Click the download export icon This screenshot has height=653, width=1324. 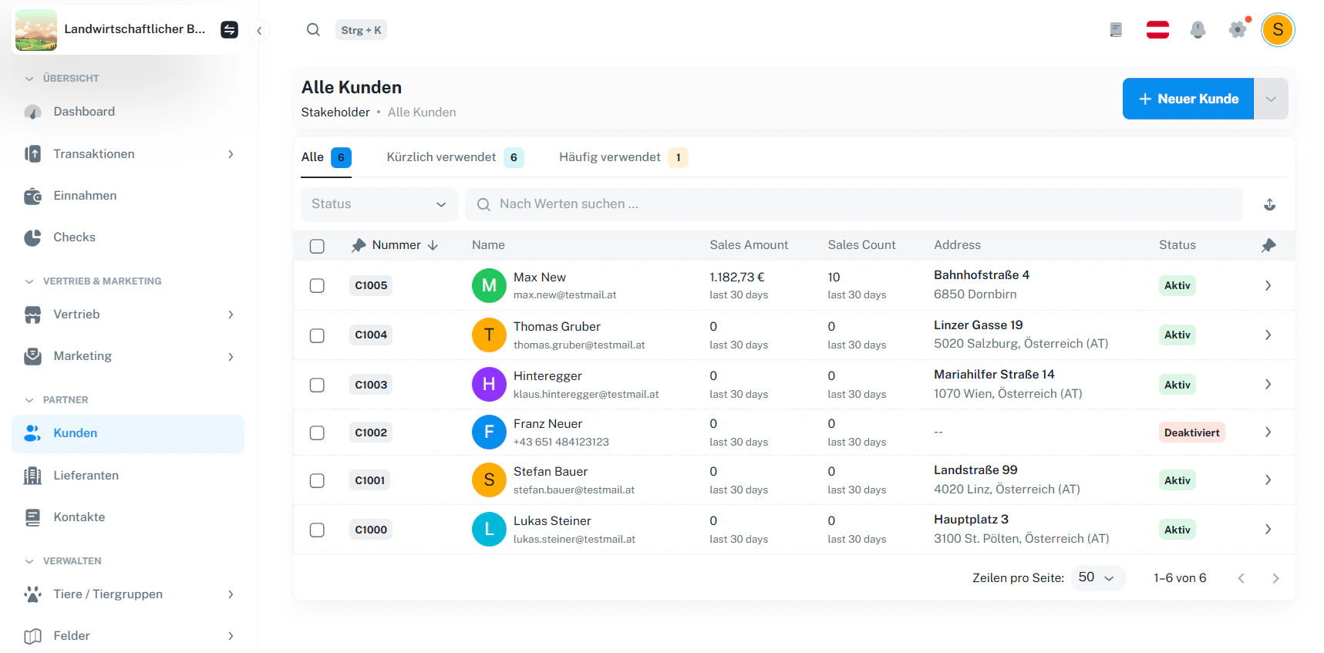pyautogui.click(x=1269, y=204)
